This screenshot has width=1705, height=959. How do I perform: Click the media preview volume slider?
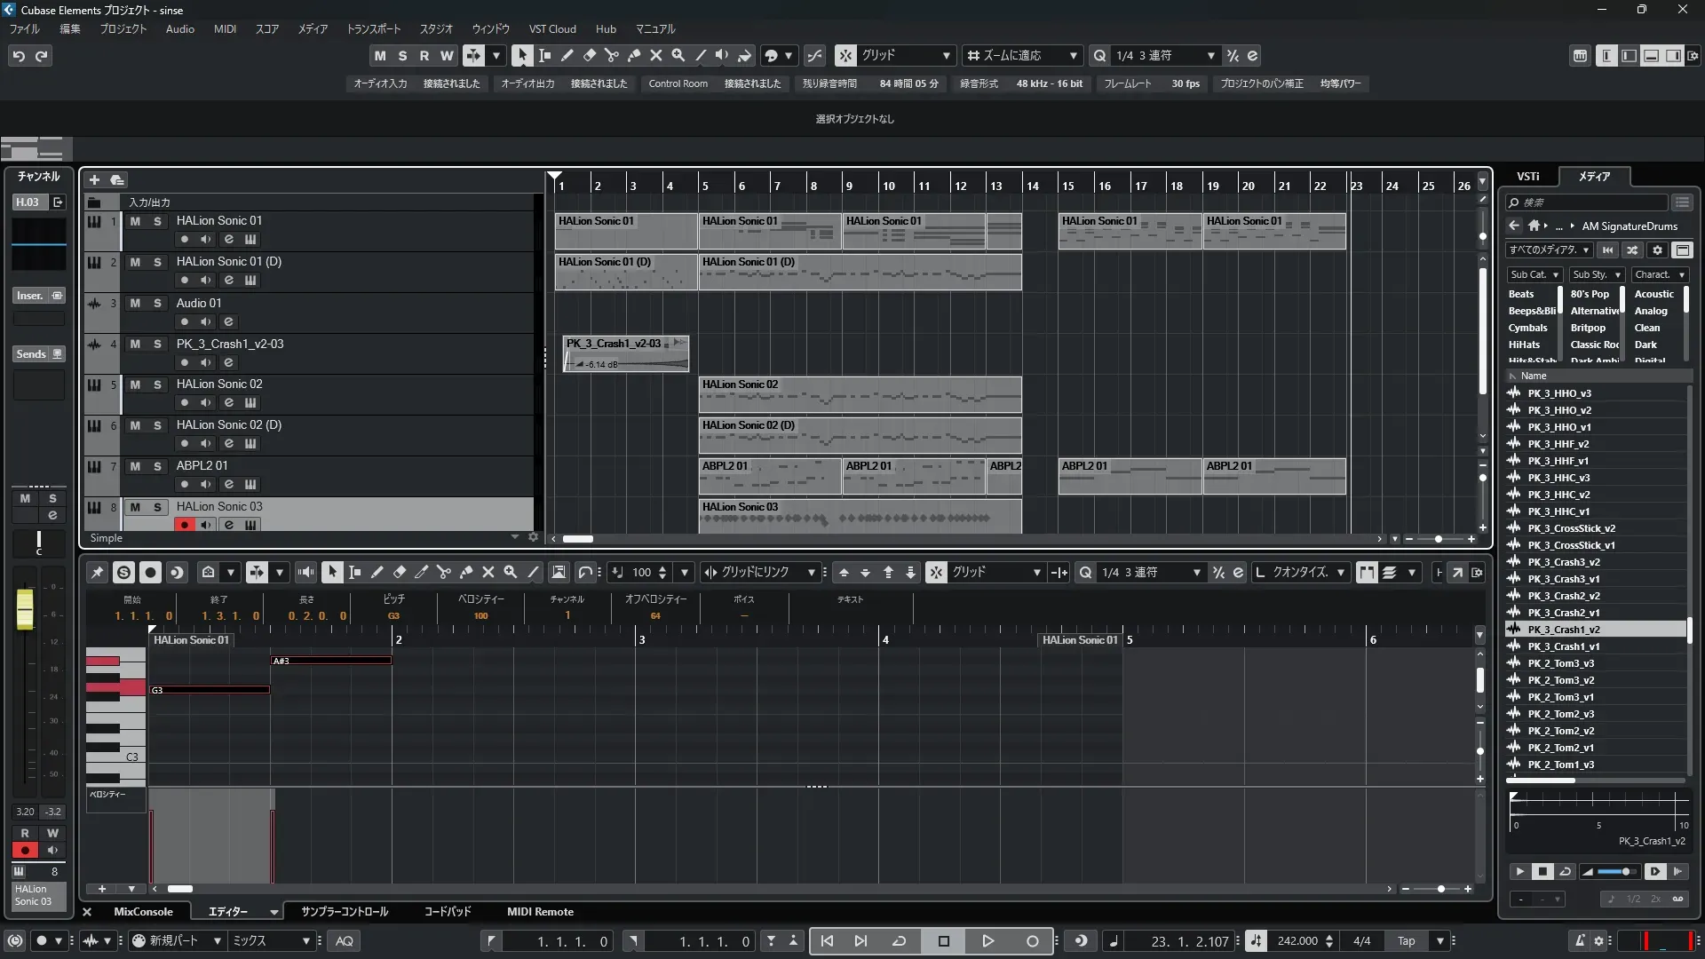[1616, 872]
